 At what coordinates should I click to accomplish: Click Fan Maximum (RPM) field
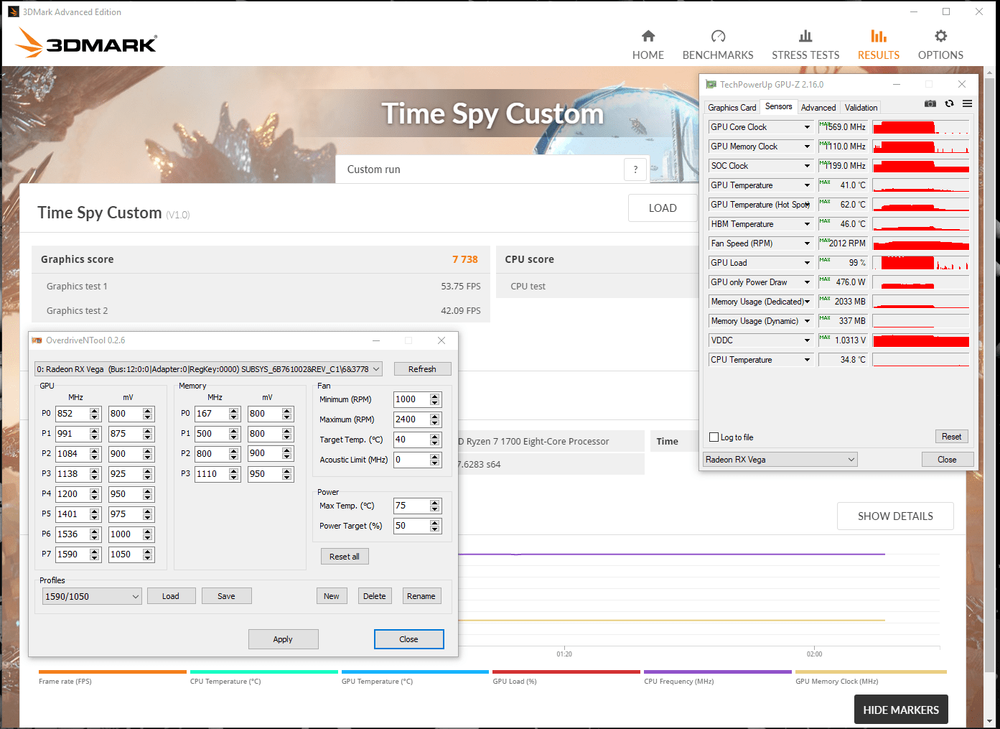pyautogui.click(x=411, y=419)
